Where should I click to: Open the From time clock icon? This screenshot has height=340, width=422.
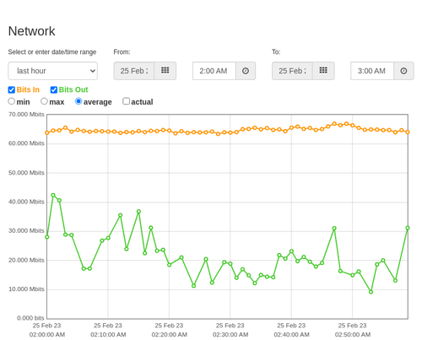[246, 71]
